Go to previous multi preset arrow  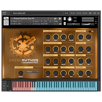pyautogui.click(x=58, y=13)
